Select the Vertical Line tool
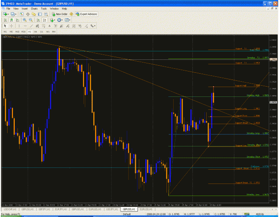279x217 pixels. tap(19, 26)
